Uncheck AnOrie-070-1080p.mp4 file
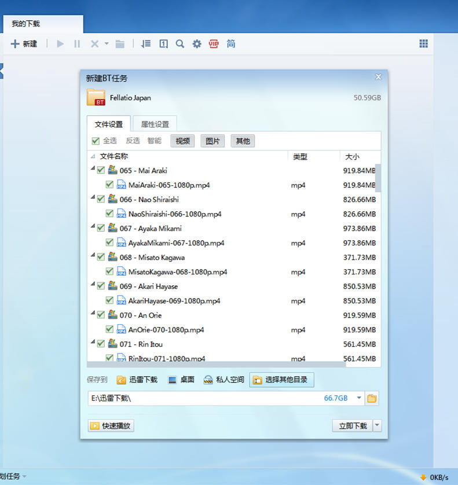Image resolution: width=458 pixels, height=485 pixels. coord(109,329)
